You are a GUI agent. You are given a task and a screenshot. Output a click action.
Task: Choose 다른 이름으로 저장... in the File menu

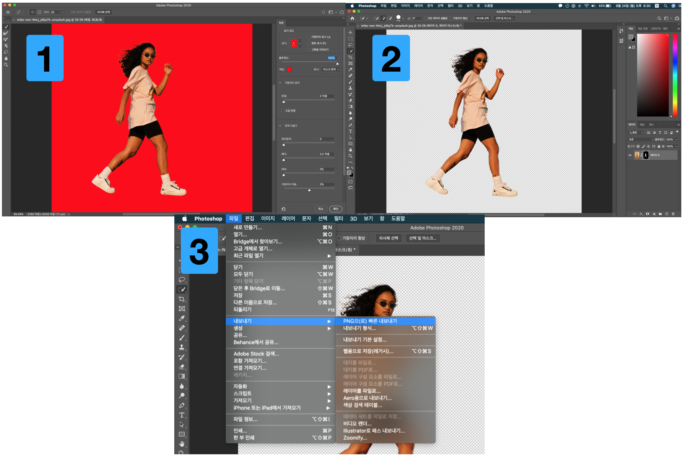pyautogui.click(x=280, y=303)
